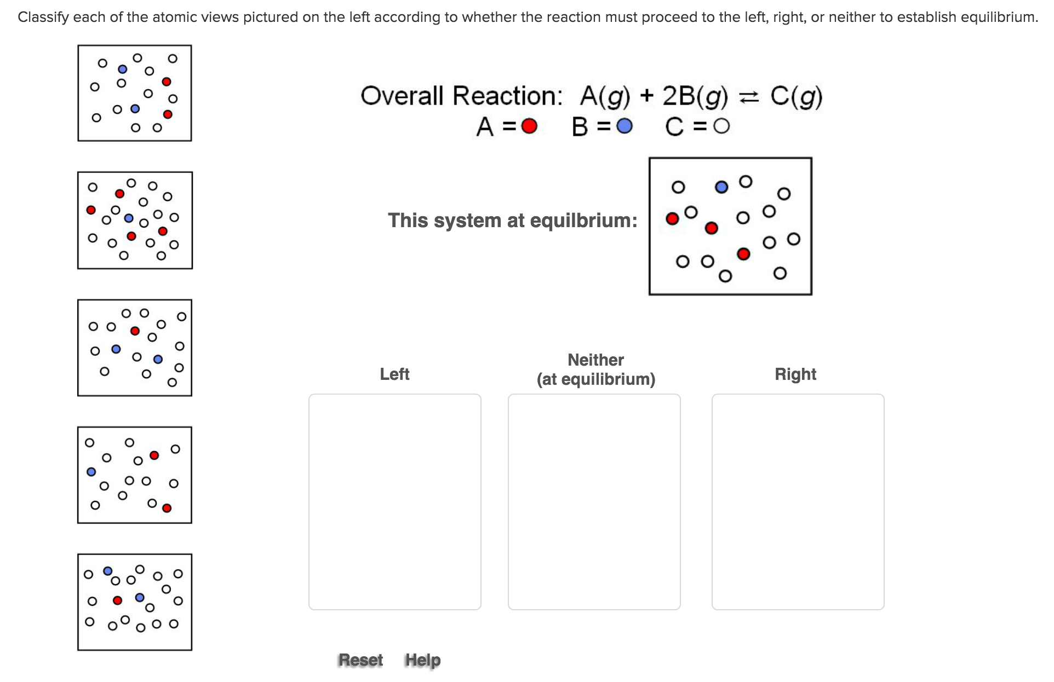Click the Left column heading
This screenshot has width=1054, height=682.
point(394,374)
